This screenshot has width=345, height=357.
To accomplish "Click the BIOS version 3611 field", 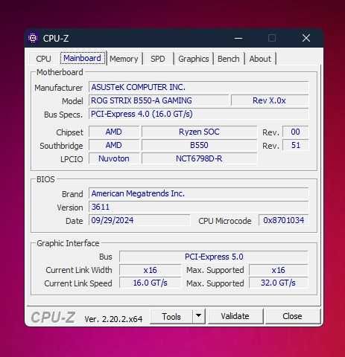I will tap(199, 207).
